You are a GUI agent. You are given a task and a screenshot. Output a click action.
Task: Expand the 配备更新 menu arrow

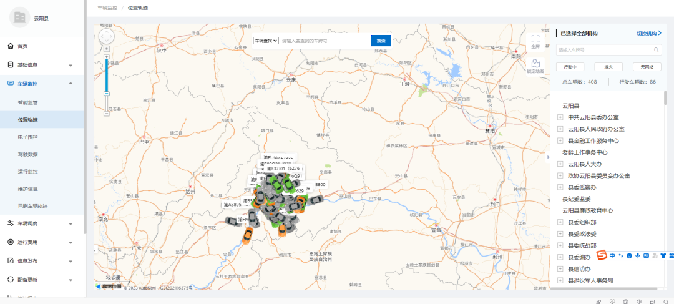coord(71,280)
